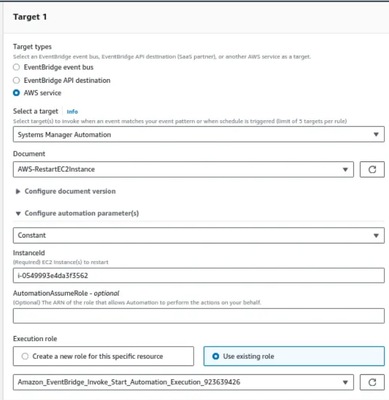Click the dropdown arrow in the Document field
This screenshot has width=389, height=400.
(x=344, y=170)
